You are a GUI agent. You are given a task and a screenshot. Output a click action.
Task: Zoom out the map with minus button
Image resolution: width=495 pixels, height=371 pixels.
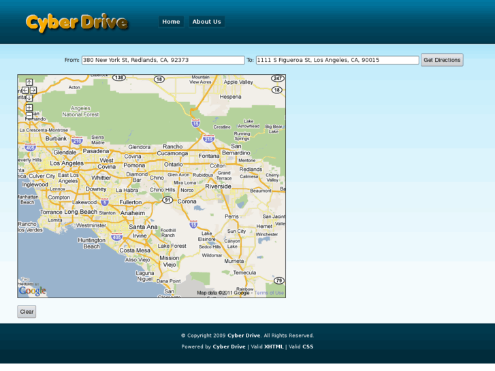(29, 116)
